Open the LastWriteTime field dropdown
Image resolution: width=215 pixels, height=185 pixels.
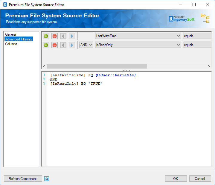click(138, 36)
